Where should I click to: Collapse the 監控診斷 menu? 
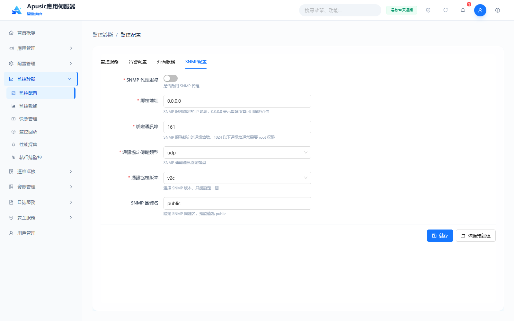[41, 79]
